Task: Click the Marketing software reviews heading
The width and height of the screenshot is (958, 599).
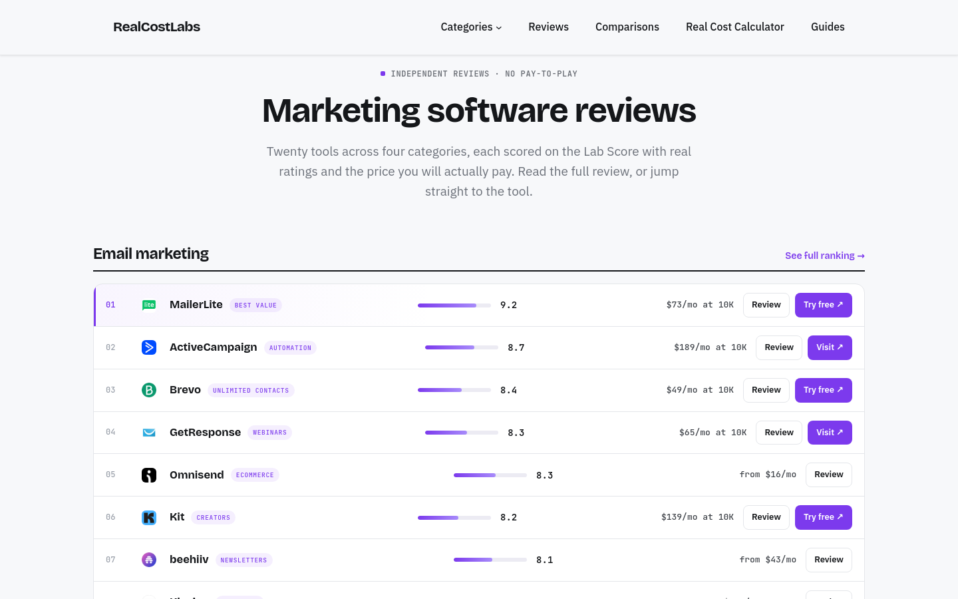Action: [479, 110]
